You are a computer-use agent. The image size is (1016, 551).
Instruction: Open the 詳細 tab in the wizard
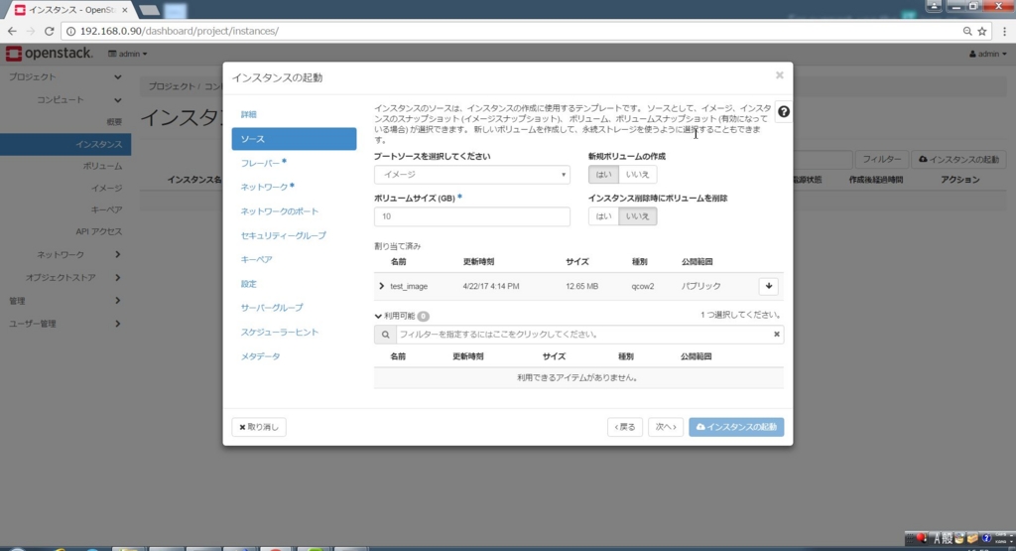pyautogui.click(x=249, y=115)
